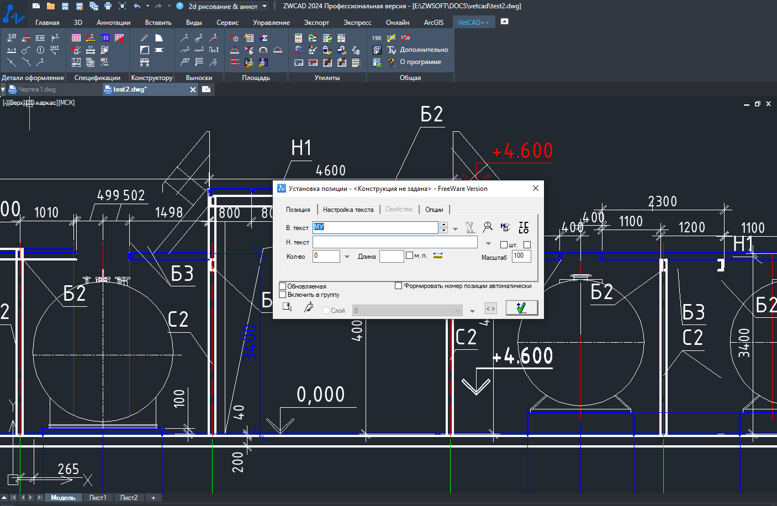Click Дополнительно in the Общая panel
Viewport: 777px width, 506px height.
[424, 50]
